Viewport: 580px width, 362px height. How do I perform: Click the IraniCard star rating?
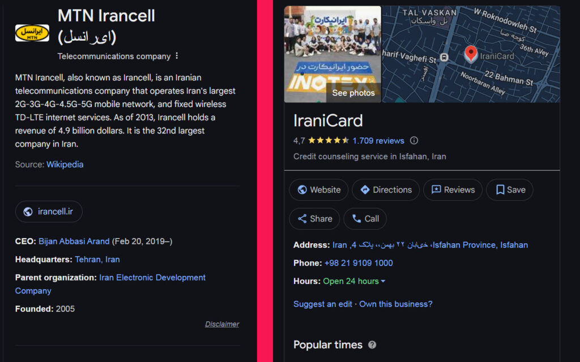[329, 140]
